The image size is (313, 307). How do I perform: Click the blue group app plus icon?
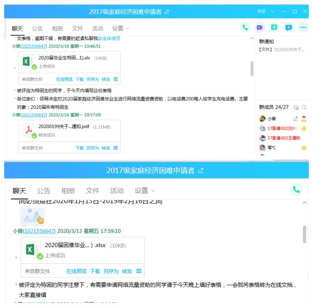coord(288,28)
